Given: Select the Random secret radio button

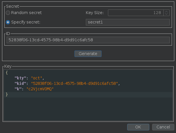Looking at the screenshot, I should coord(8,13).
